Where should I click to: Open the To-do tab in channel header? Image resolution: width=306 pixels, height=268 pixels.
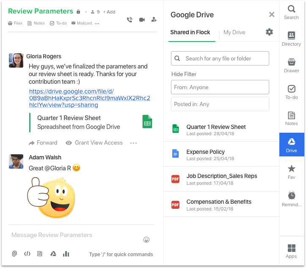click(x=58, y=23)
